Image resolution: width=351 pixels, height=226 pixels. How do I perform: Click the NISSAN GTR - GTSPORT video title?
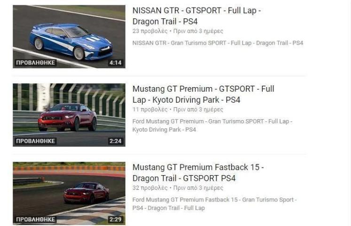pos(196,16)
